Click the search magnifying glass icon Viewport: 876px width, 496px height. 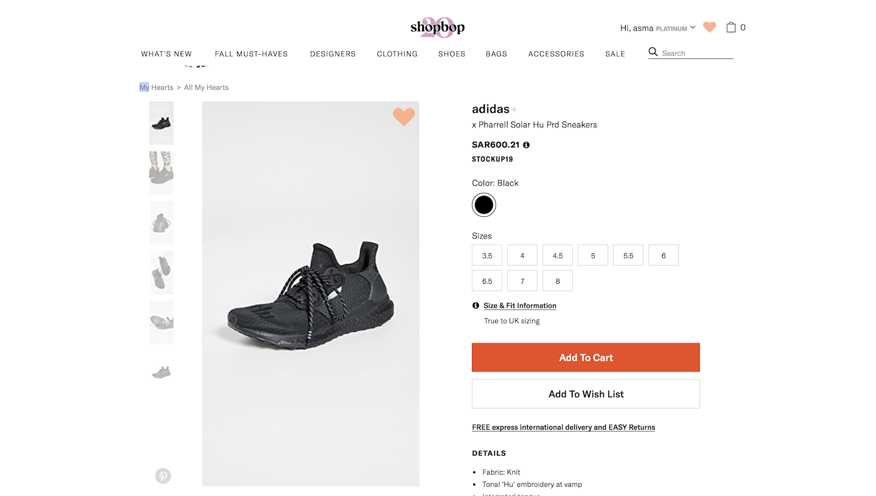coord(653,52)
